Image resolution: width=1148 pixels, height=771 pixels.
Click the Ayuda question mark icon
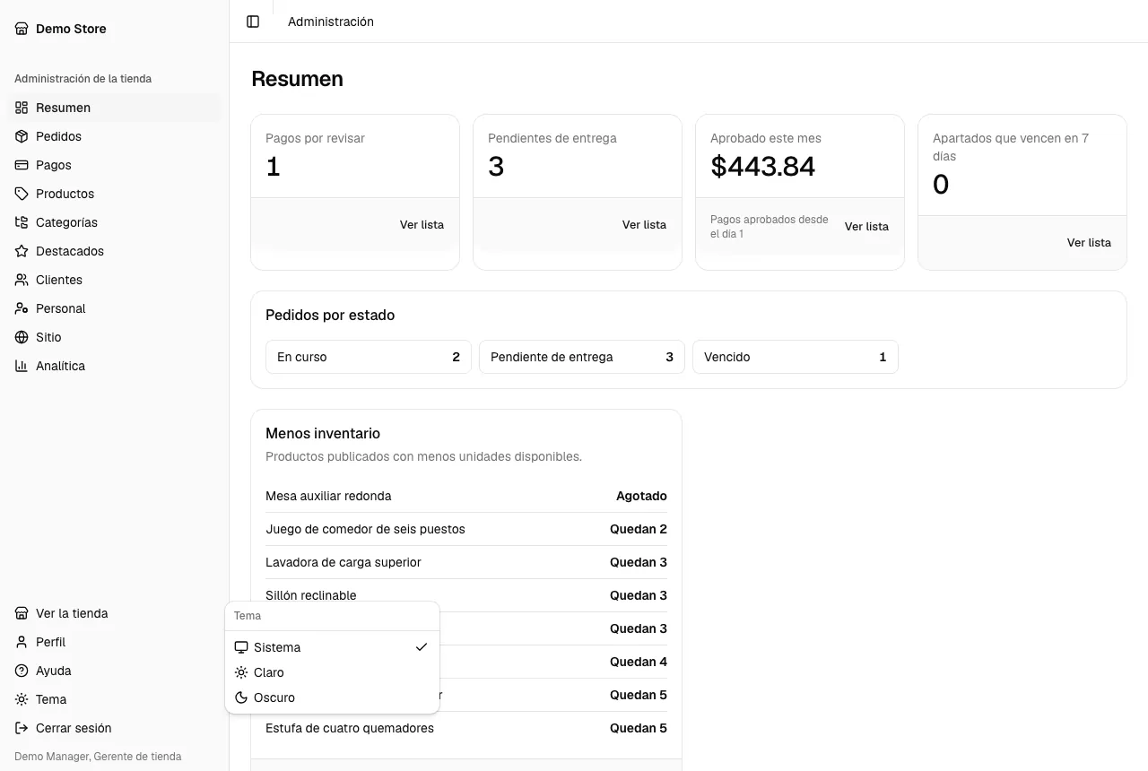22,671
